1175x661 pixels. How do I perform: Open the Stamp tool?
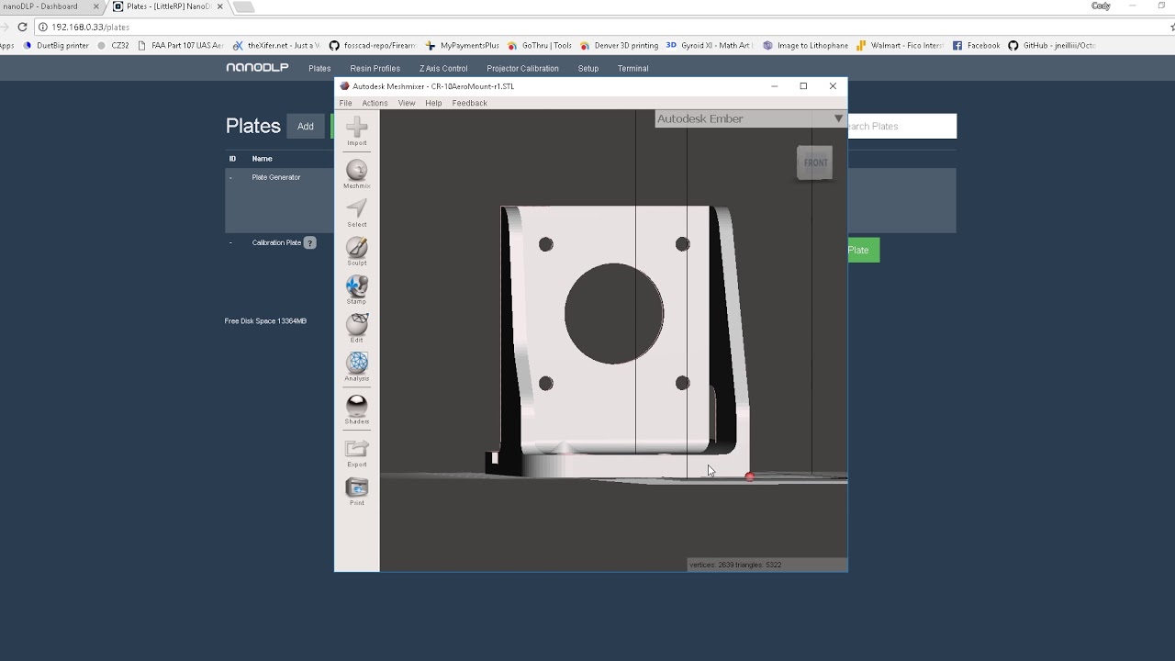click(357, 290)
